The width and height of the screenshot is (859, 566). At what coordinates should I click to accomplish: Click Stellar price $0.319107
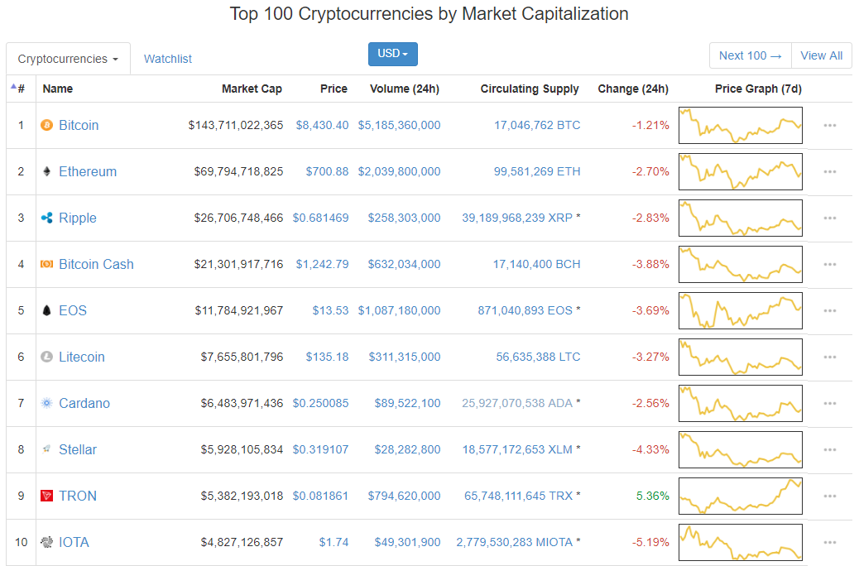pyautogui.click(x=320, y=449)
